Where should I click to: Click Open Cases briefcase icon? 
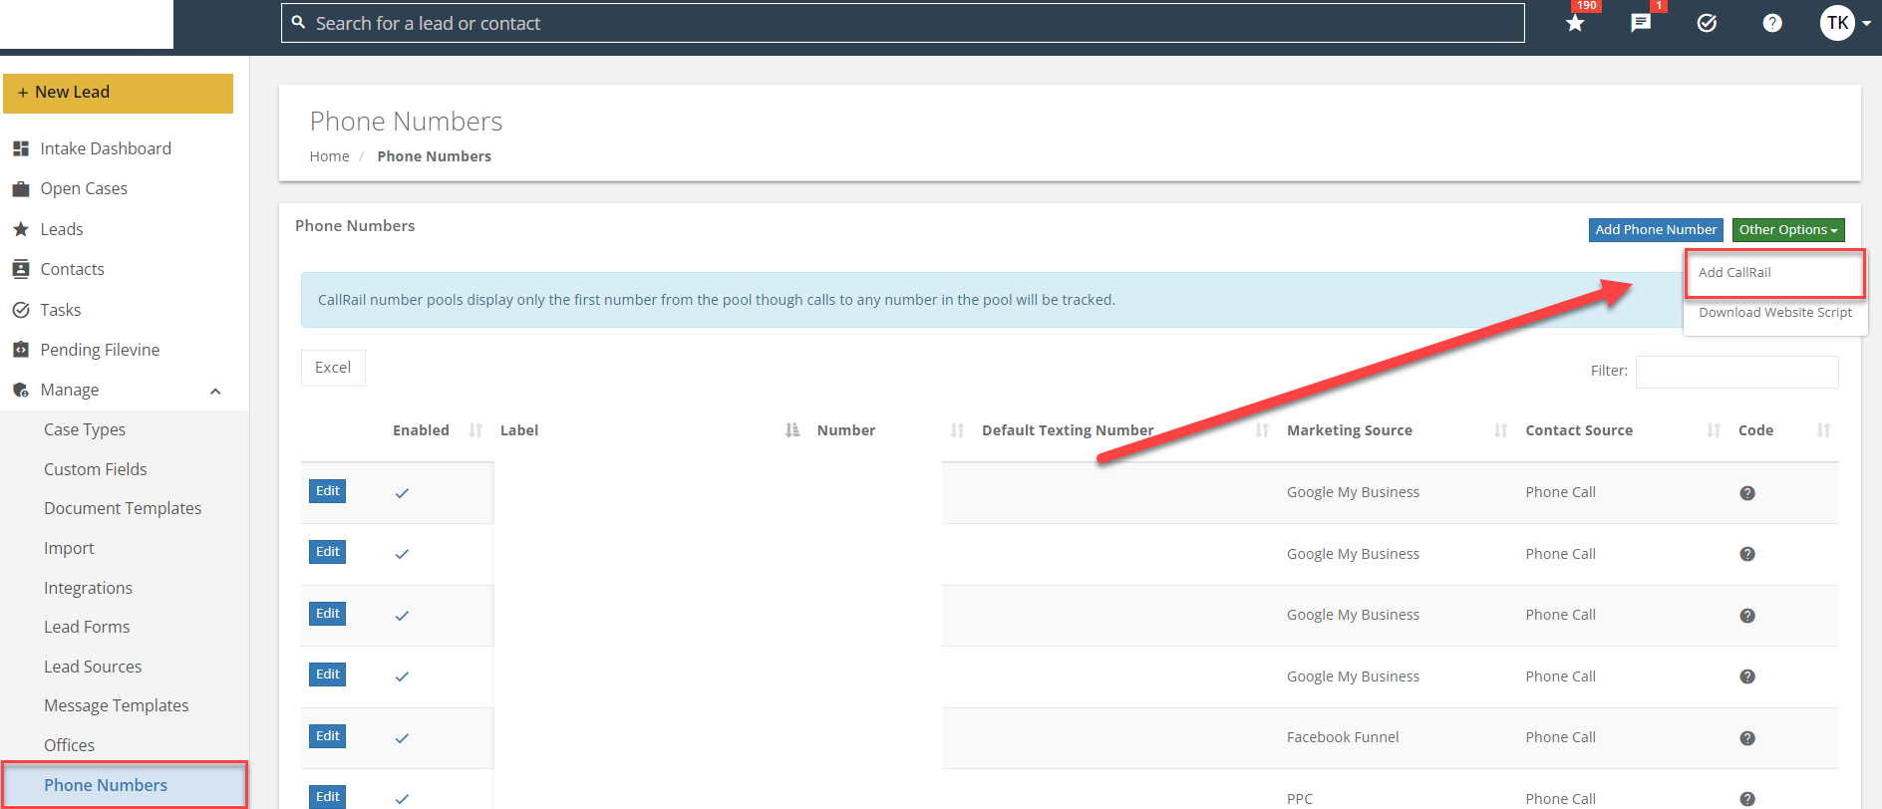20,189
